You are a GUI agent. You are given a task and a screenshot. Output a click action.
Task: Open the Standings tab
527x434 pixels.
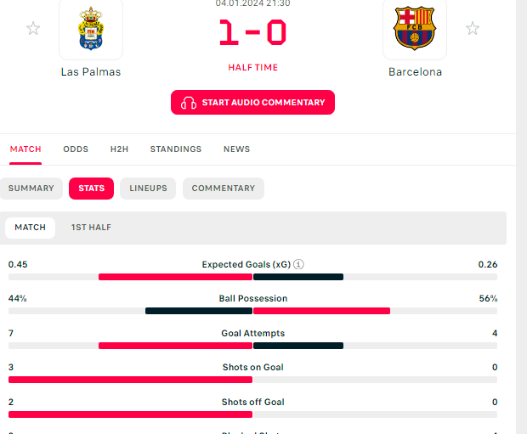pos(176,149)
